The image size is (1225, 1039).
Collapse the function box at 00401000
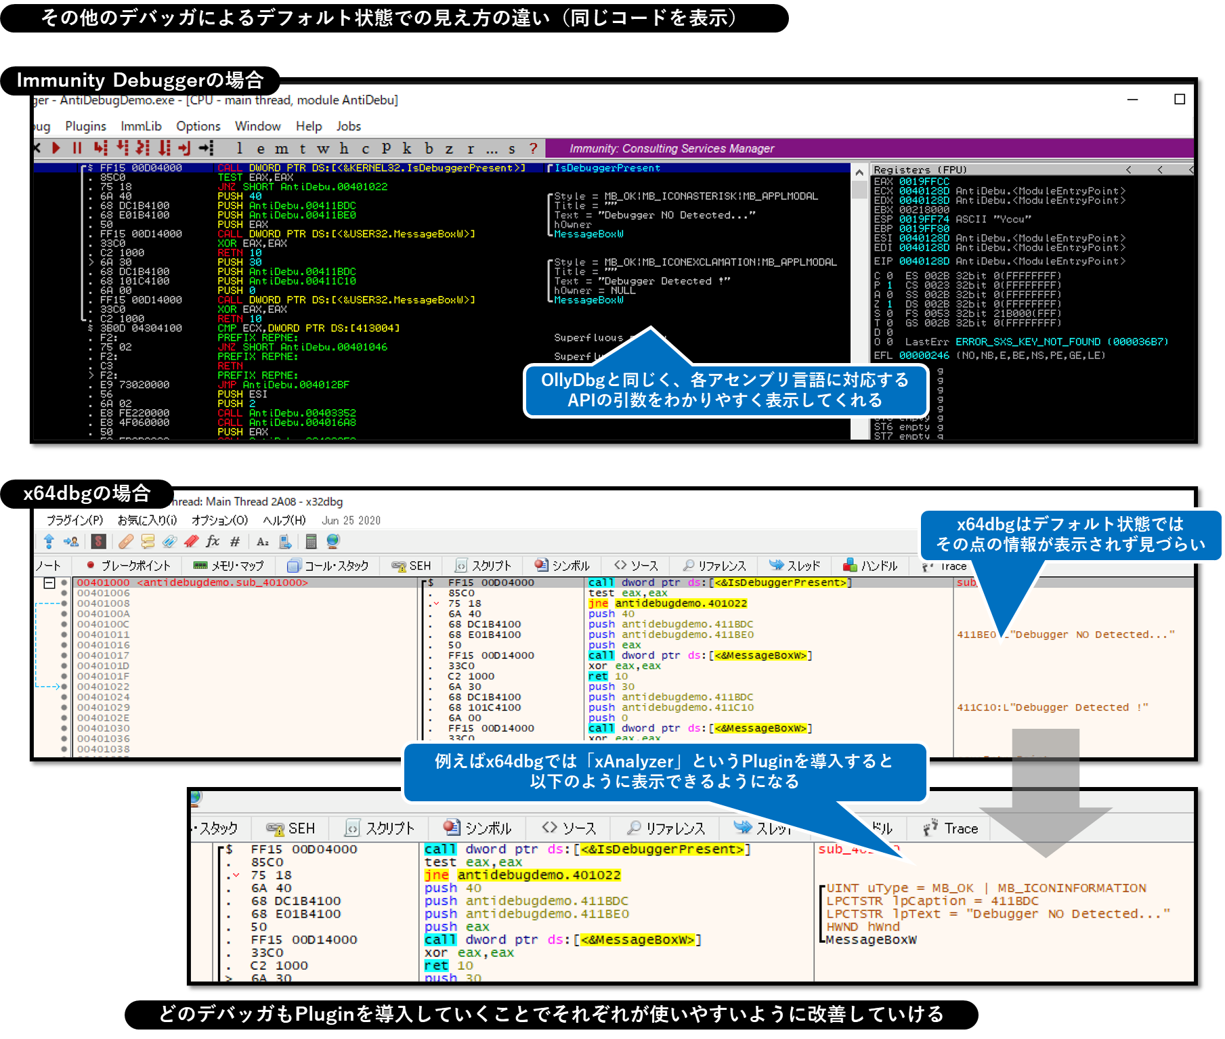click(x=49, y=583)
